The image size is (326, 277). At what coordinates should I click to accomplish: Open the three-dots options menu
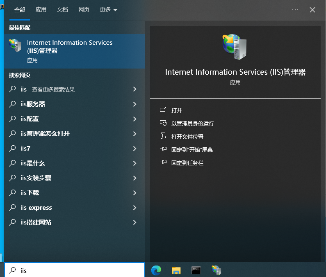click(x=295, y=10)
